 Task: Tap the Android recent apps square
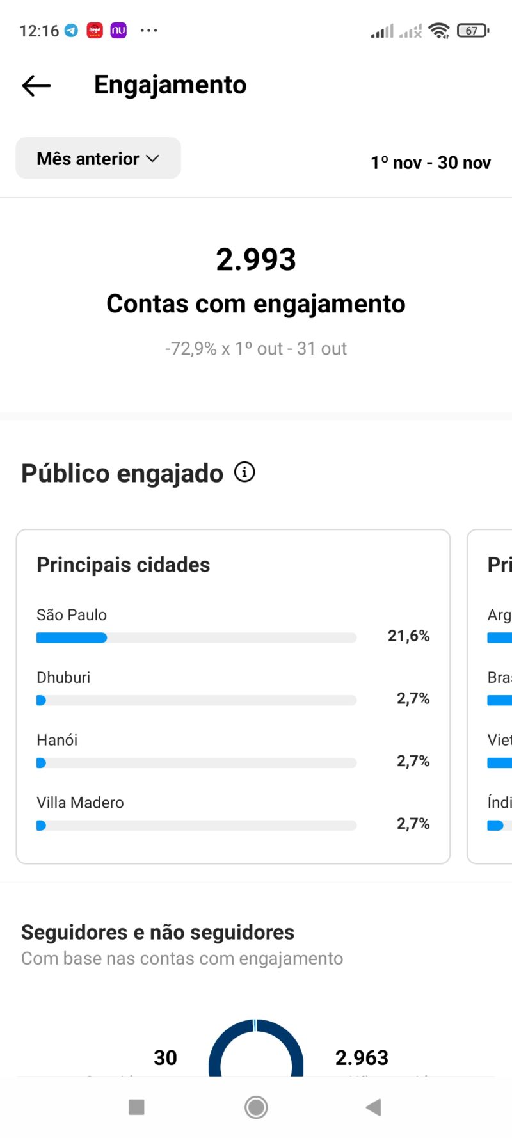136,1107
